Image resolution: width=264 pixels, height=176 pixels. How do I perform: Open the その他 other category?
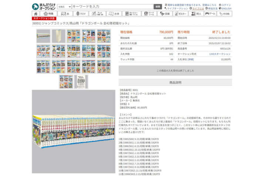click(224, 14)
